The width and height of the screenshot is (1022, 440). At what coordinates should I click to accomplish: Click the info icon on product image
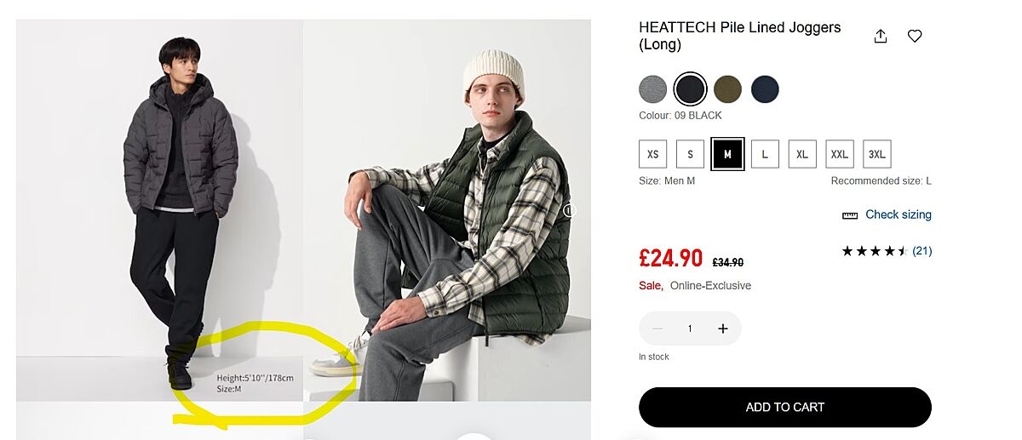(570, 210)
